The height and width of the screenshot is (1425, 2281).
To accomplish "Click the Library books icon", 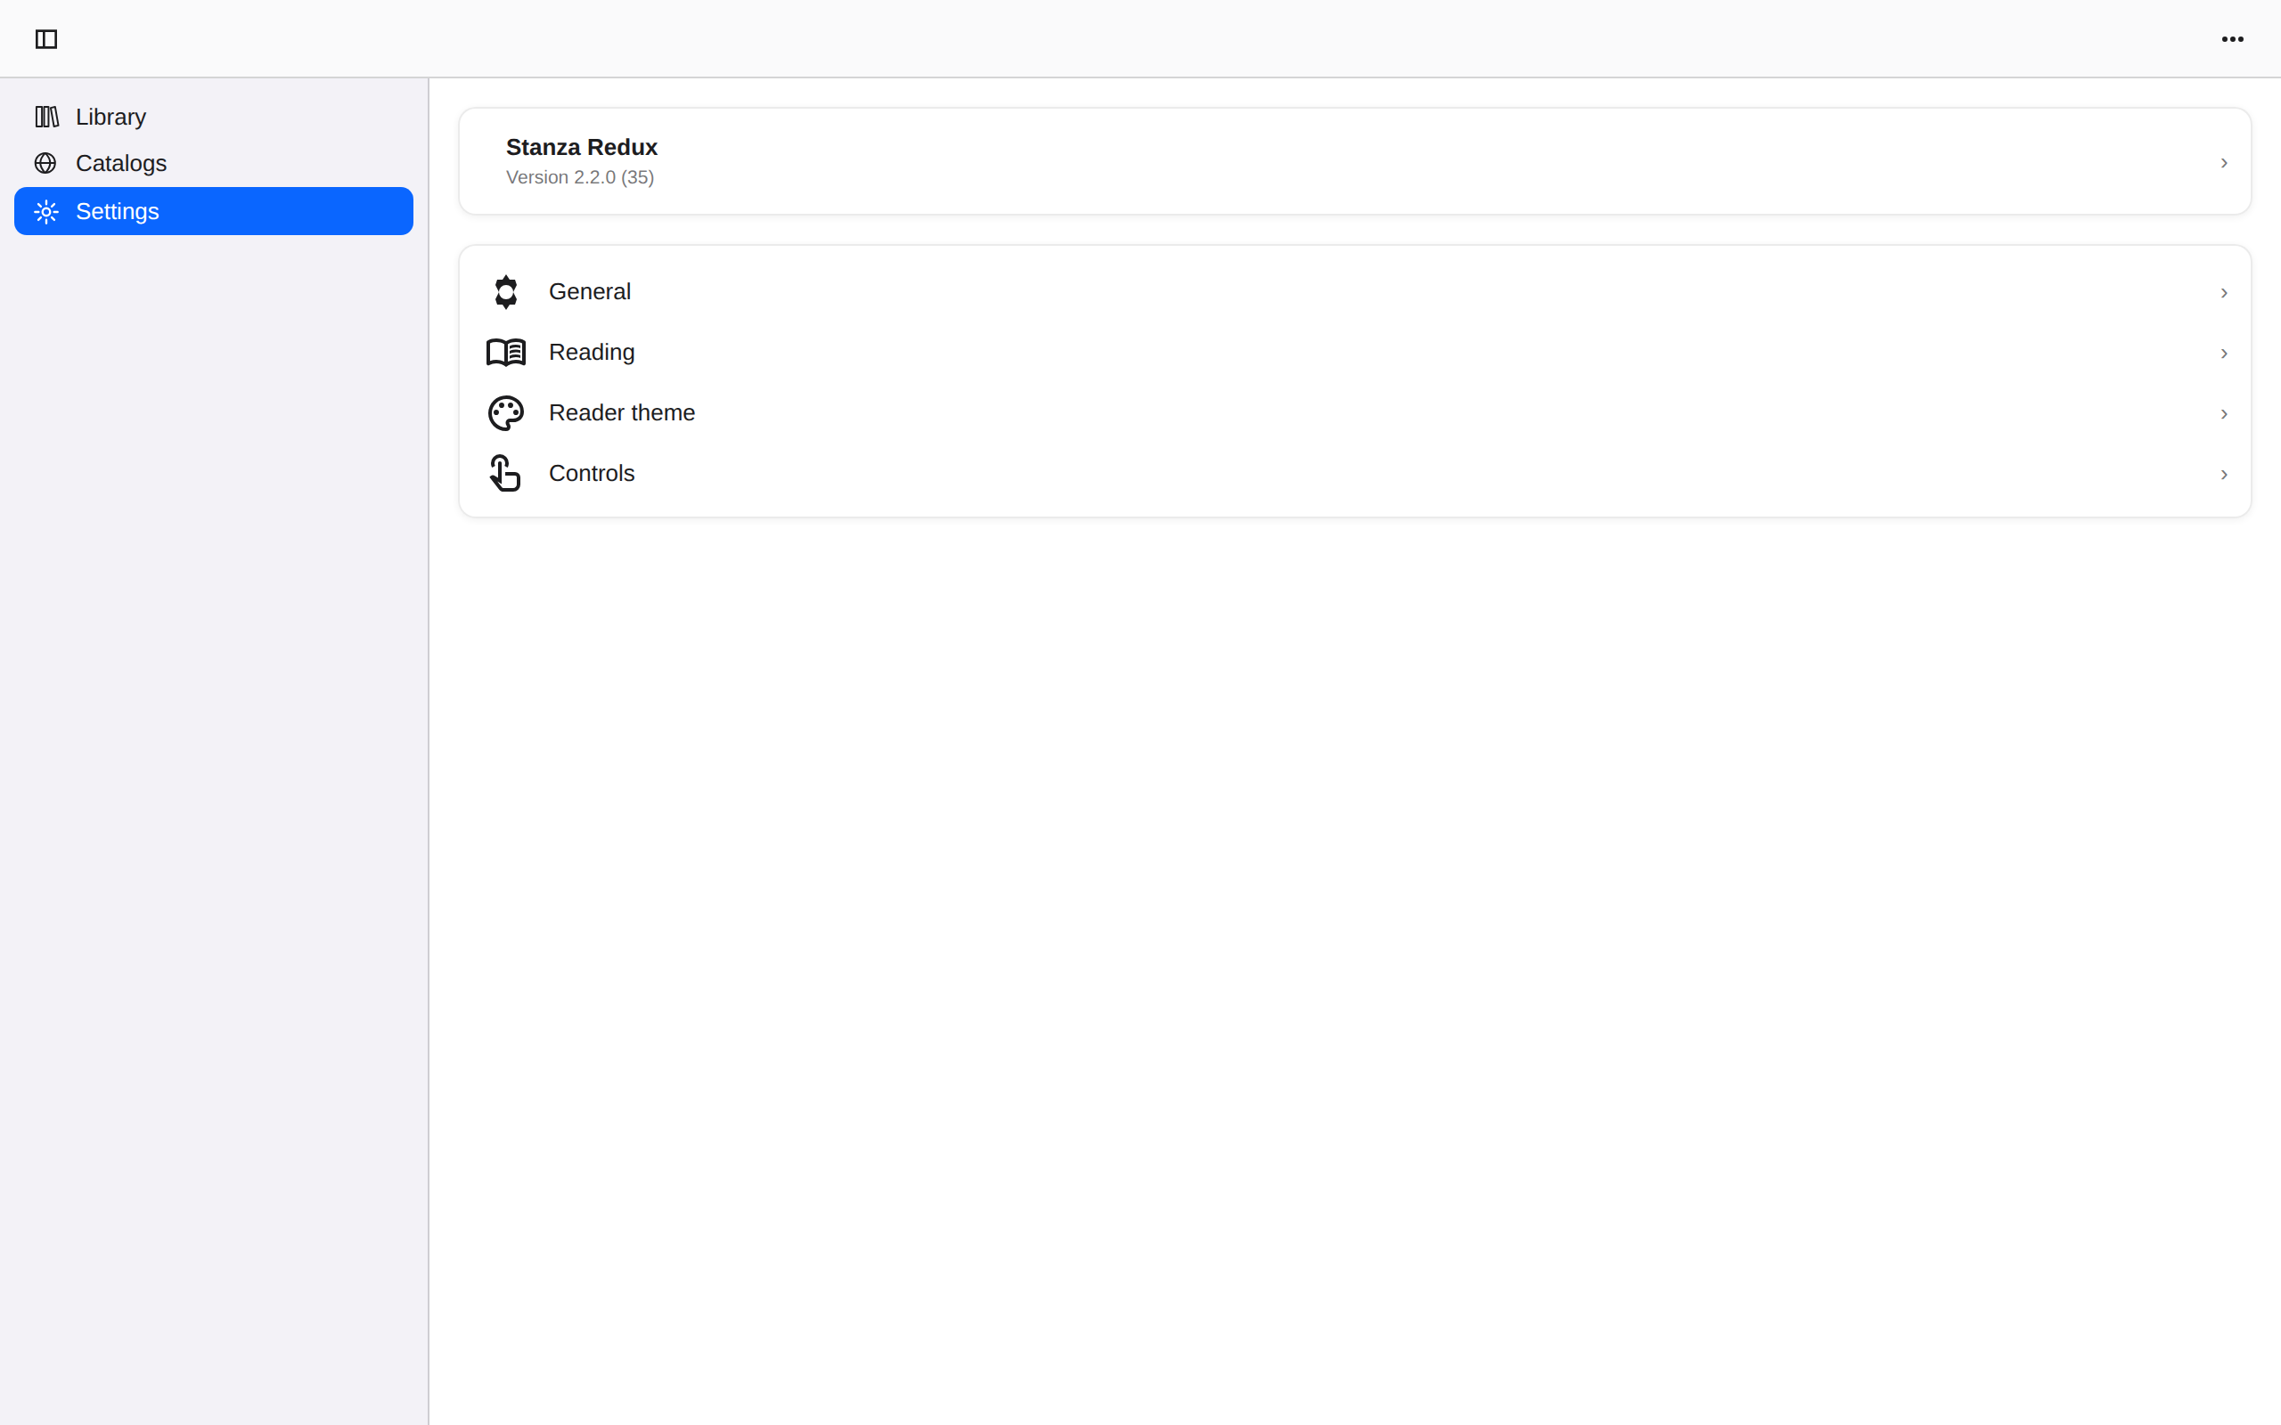I will click(46, 117).
